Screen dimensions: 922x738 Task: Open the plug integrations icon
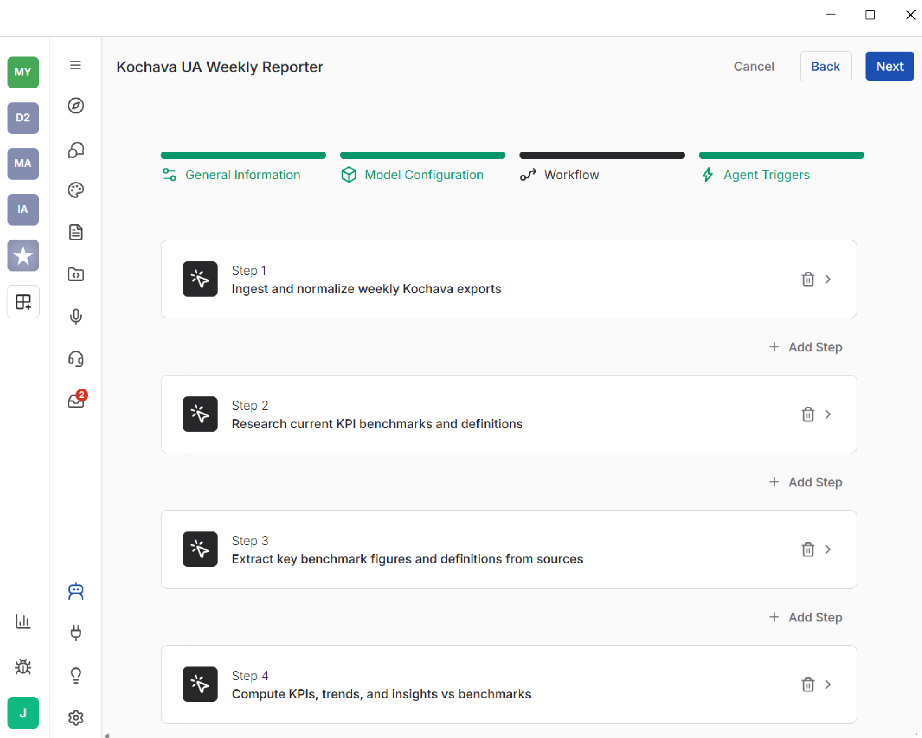[76, 633]
